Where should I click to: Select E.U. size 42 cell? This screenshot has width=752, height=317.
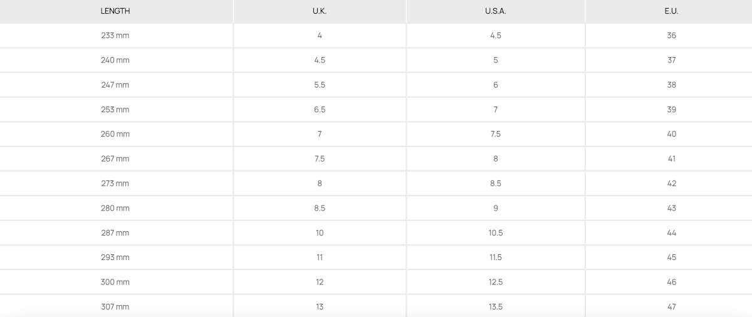pyautogui.click(x=672, y=184)
